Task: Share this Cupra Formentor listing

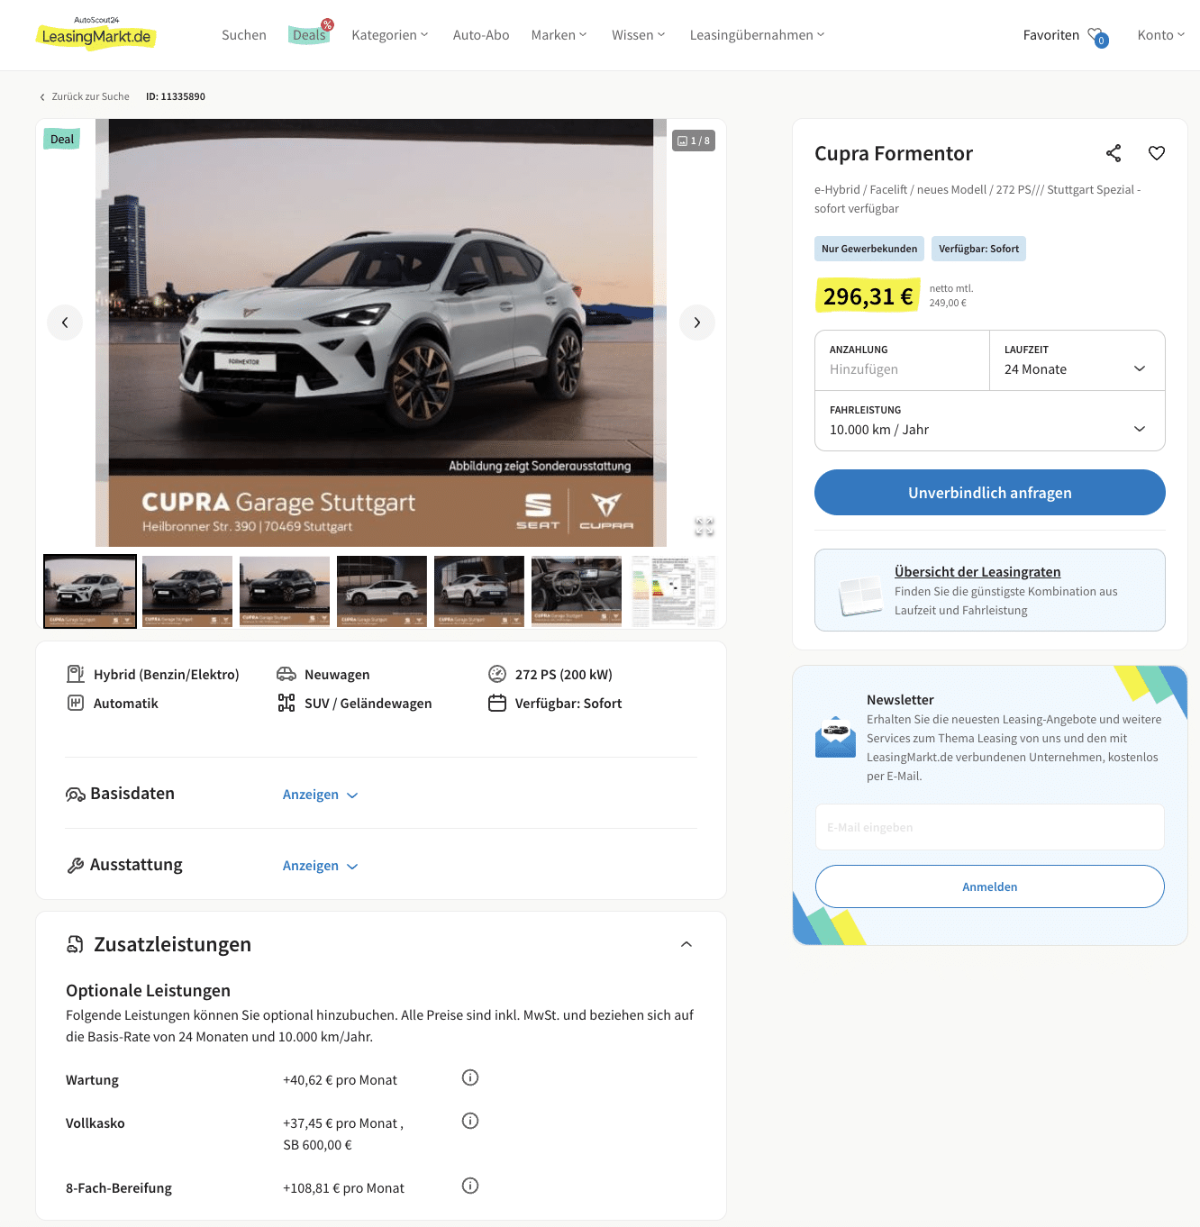Action: 1114,153
